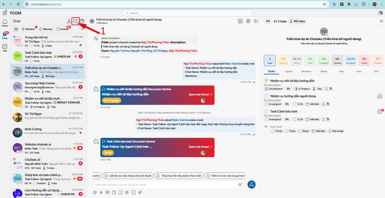Screen dimensions: 385x198
Task: Open In Progress status dropdown on first task
Action: (302, 89)
